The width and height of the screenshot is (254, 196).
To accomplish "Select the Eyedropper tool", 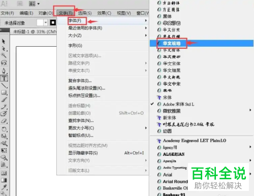I will pyautogui.click(x=4, y=187).
